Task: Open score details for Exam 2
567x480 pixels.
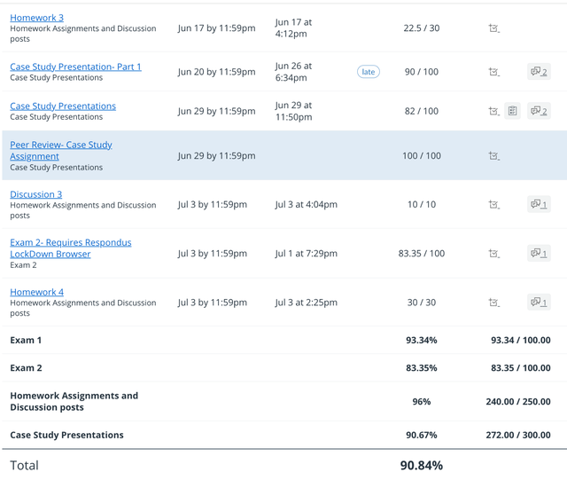Action: (494, 253)
